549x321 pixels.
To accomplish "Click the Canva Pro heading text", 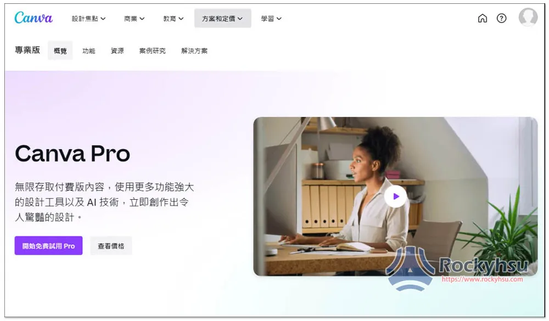I will [x=72, y=154].
